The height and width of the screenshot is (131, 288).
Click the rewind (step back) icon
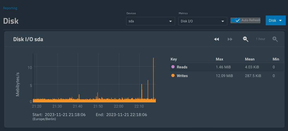pyautogui.click(x=216, y=39)
